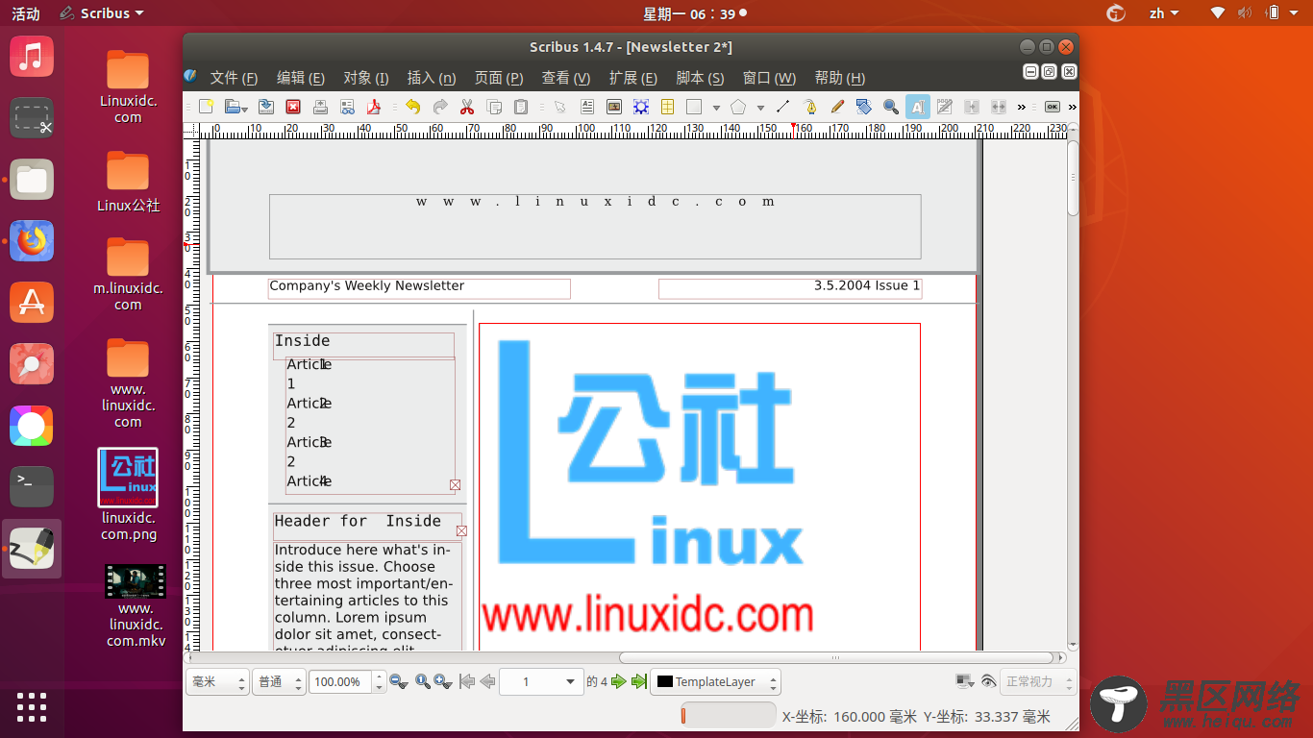Viewport: 1313px width, 738px height.
Task: Open color management display settings icon dropdown
Action: [x=965, y=682]
